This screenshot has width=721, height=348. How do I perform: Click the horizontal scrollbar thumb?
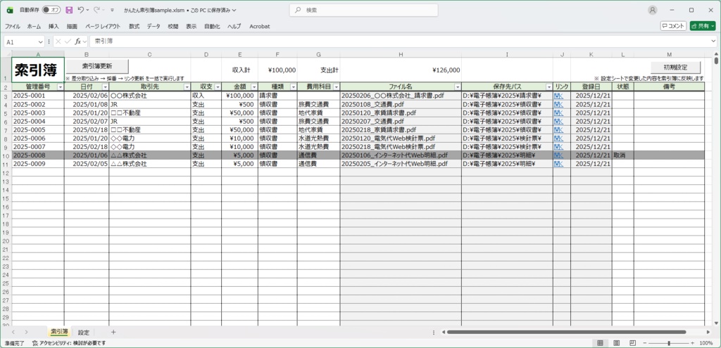[x=566, y=332]
